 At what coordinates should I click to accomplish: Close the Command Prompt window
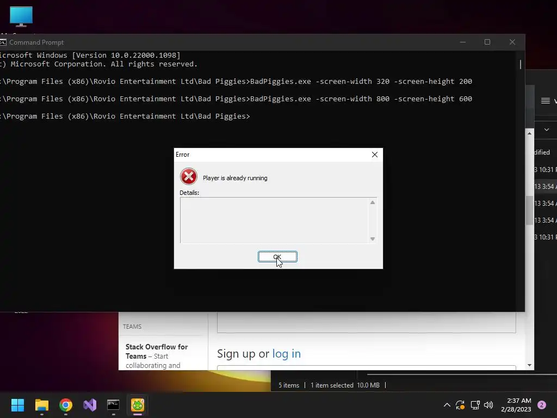click(512, 42)
